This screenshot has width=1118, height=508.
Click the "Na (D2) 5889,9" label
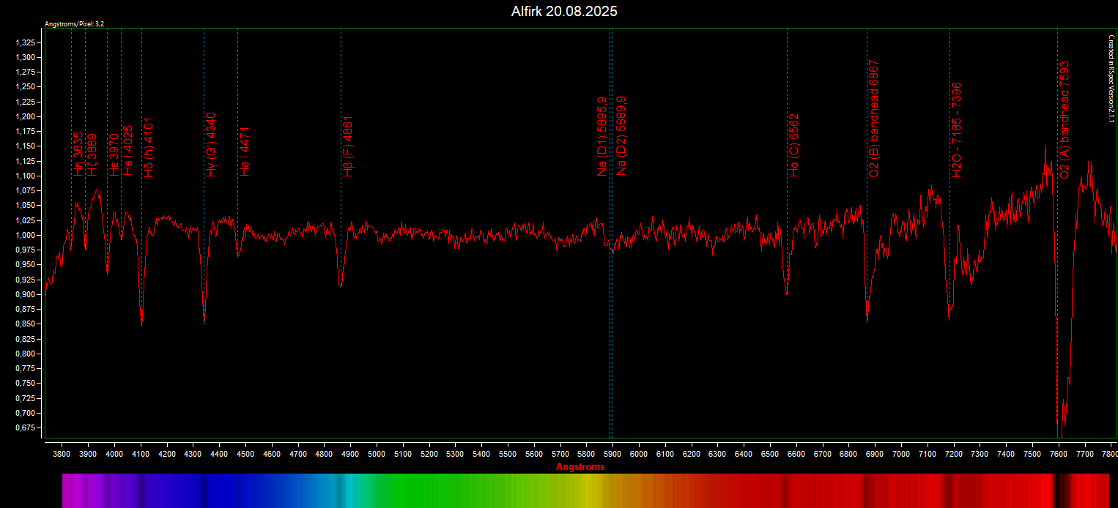coord(621,136)
